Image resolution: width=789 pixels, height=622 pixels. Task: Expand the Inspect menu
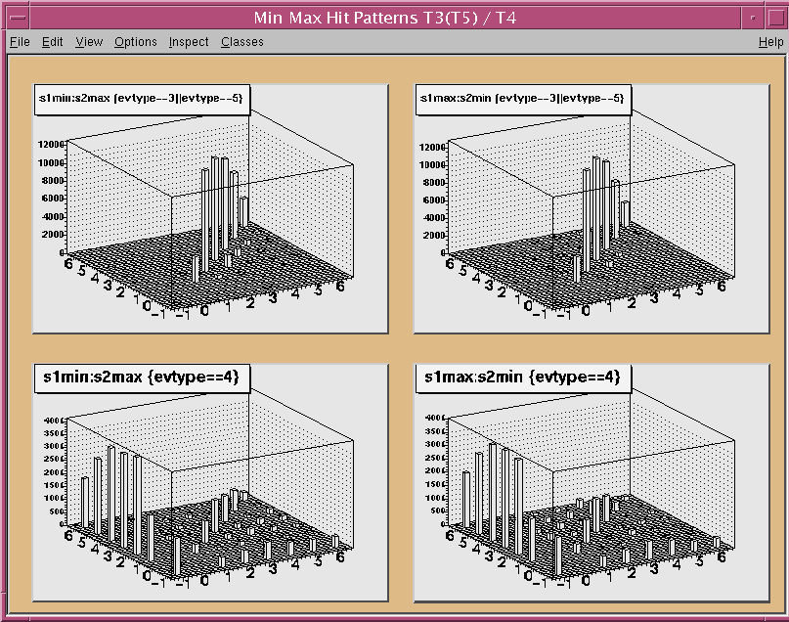pyautogui.click(x=189, y=42)
